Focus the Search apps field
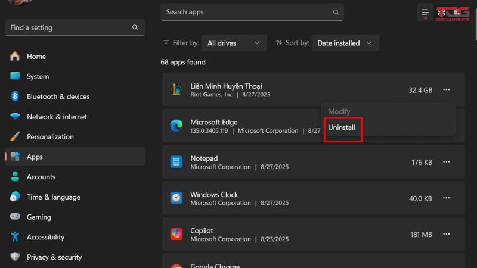Image resolution: width=477 pixels, height=268 pixels. click(x=252, y=12)
